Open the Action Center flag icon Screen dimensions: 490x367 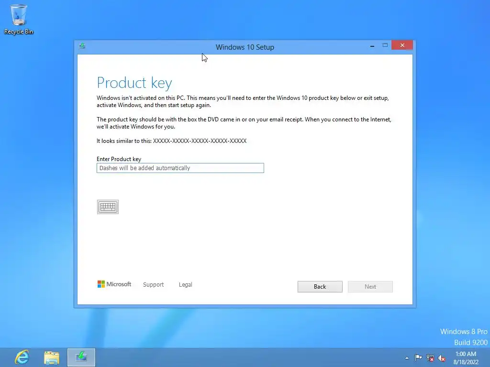coord(418,357)
